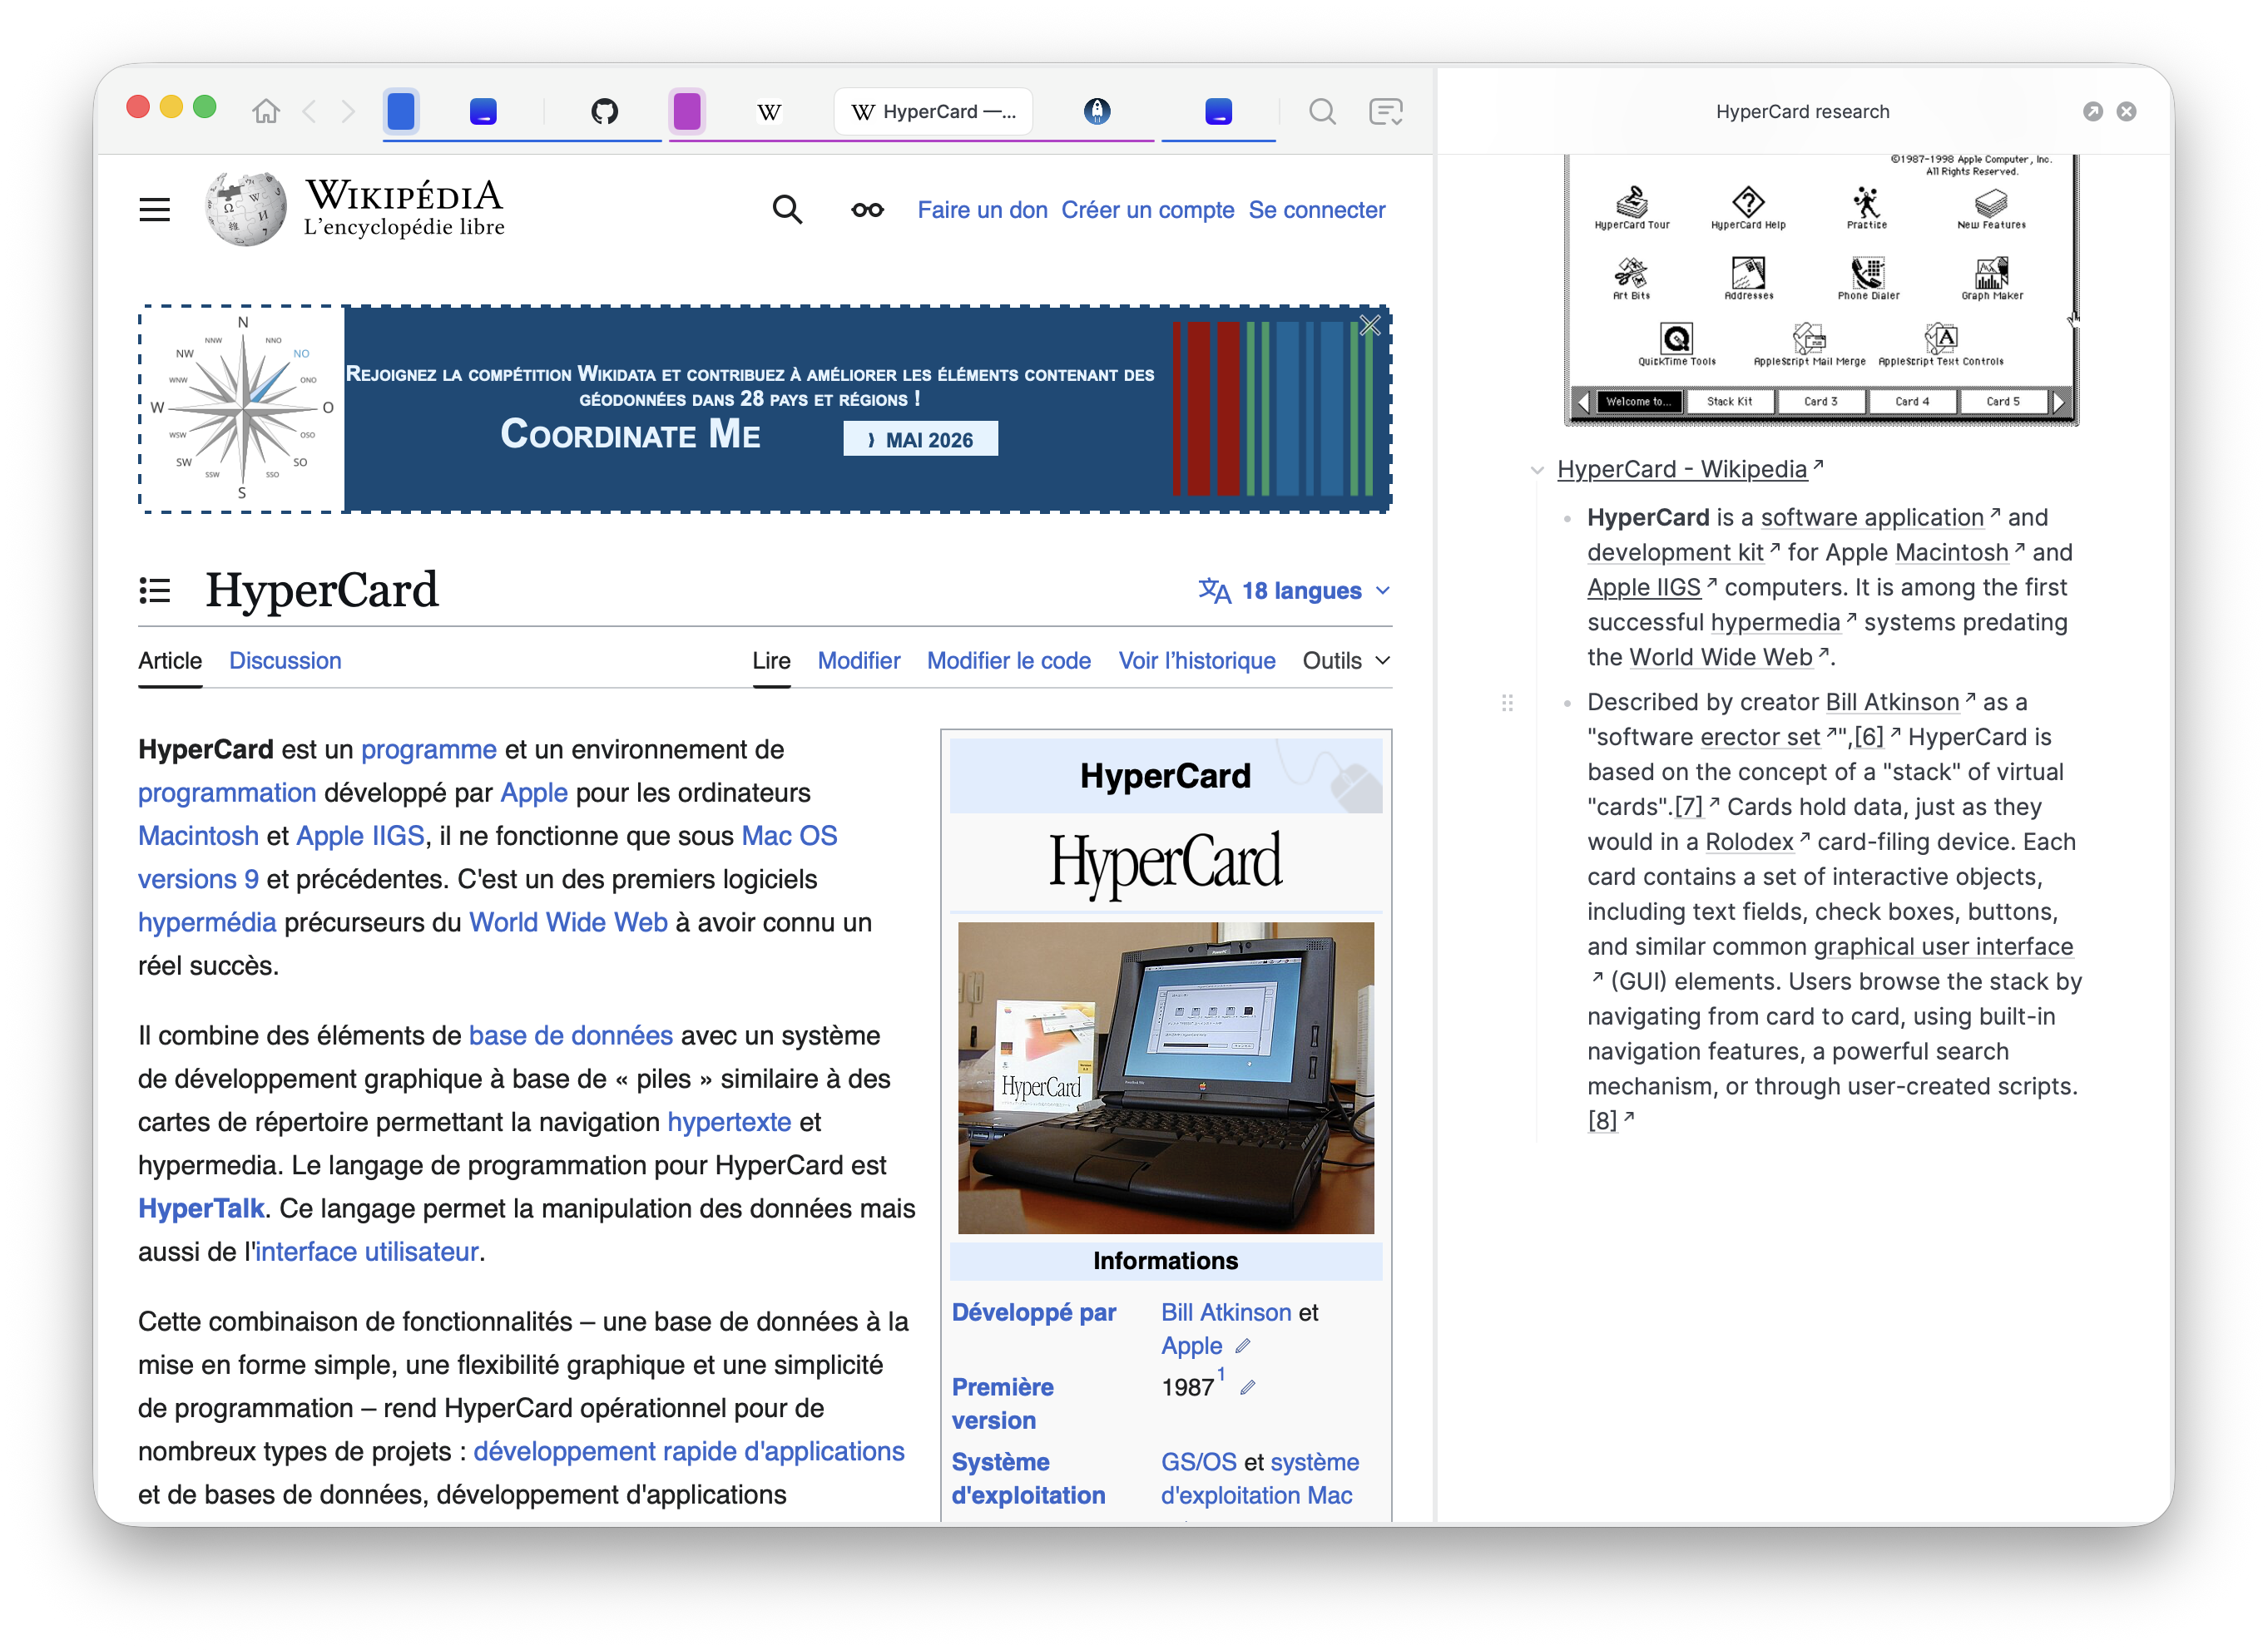Image resolution: width=2268 pixels, height=1650 pixels.
Task: Click the Modifier tab
Action: 859,660
